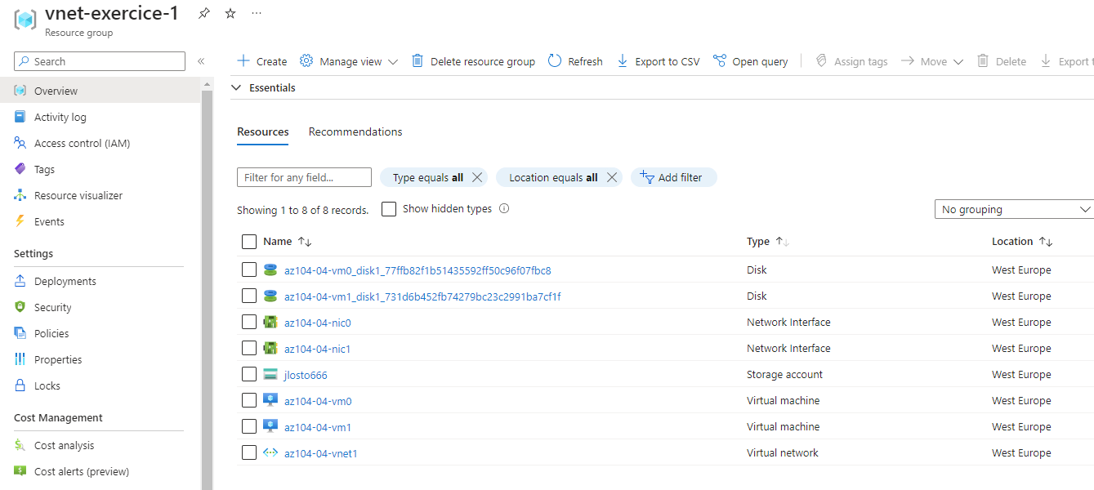Open Overview in the sidebar menu
Image resolution: width=1094 pixels, height=490 pixels.
(100, 91)
